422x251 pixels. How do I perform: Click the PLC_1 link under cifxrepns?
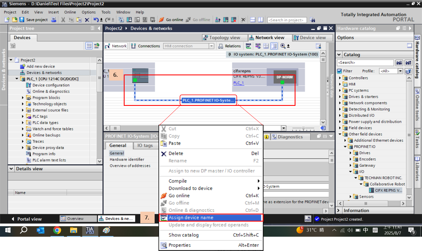point(238,83)
